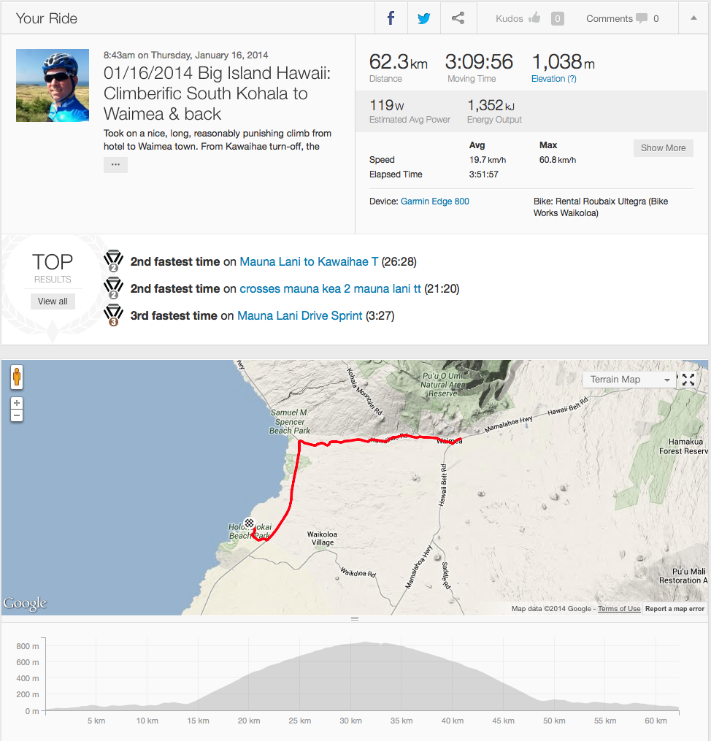This screenshot has width=711, height=741.
Task: Expand the ride description ellipsis
Action: [x=115, y=165]
